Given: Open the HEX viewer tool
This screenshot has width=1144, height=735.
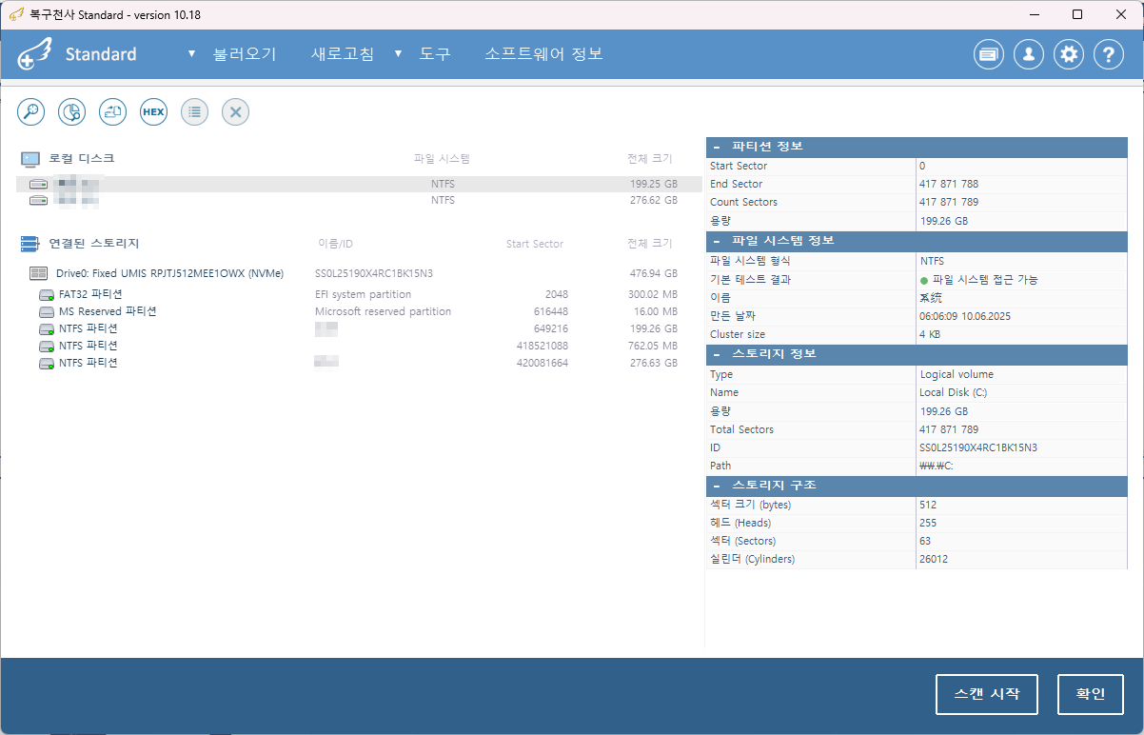Looking at the screenshot, I should (x=153, y=111).
